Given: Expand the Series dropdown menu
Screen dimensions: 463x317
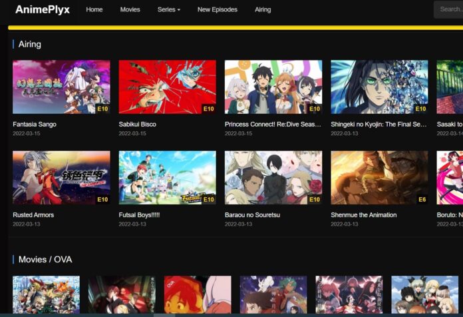Looking at the screenshot, I should [169, 9].
